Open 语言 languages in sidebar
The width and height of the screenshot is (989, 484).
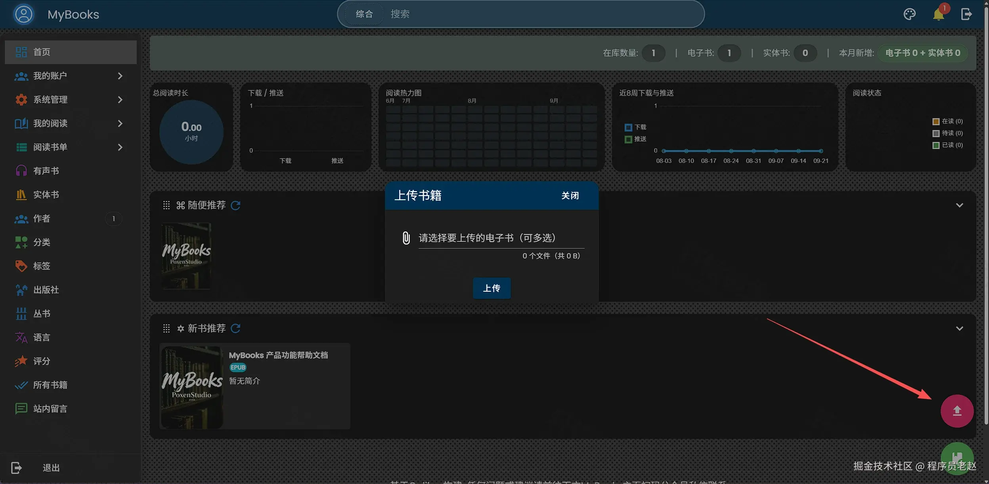click(71, 337)
